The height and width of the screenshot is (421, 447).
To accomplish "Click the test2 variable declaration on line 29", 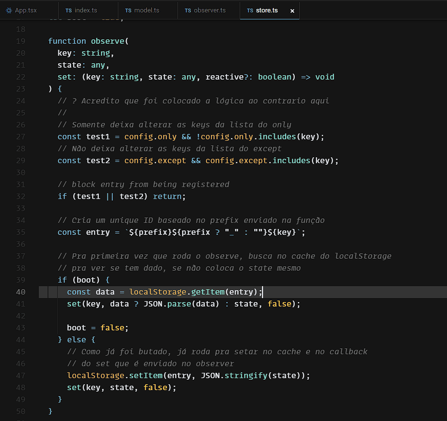I will click(98, 161).
